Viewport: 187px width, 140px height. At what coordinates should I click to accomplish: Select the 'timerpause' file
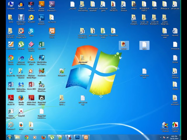pyautogui.click(x=175, y=45)
